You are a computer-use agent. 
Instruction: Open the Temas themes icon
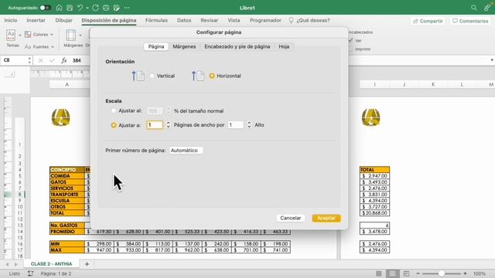point(11,35)
